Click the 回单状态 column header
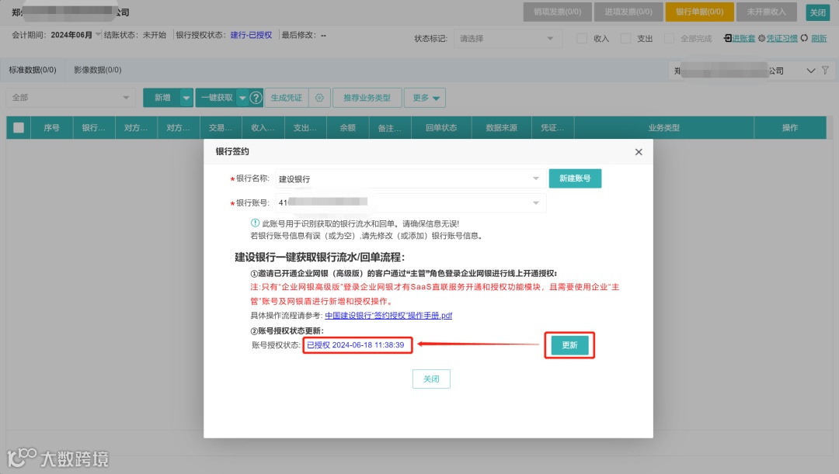This screenshot has width=839, height=474. (441, 128)
